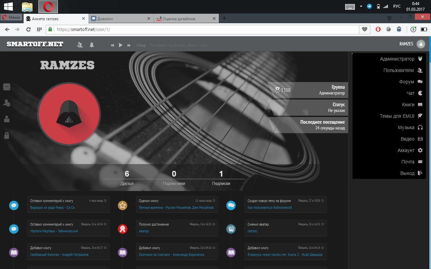Open forum topic Как пользоваться библиотекой
The image size is (431, 269).
pos(269,207)
